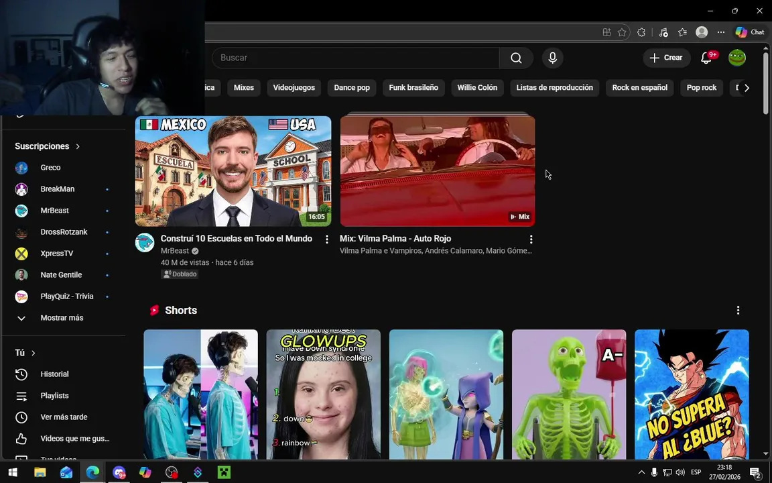772x483 pixels.
Task: Select the Funk brasileño filter chip
Action: tap(413, 88)
